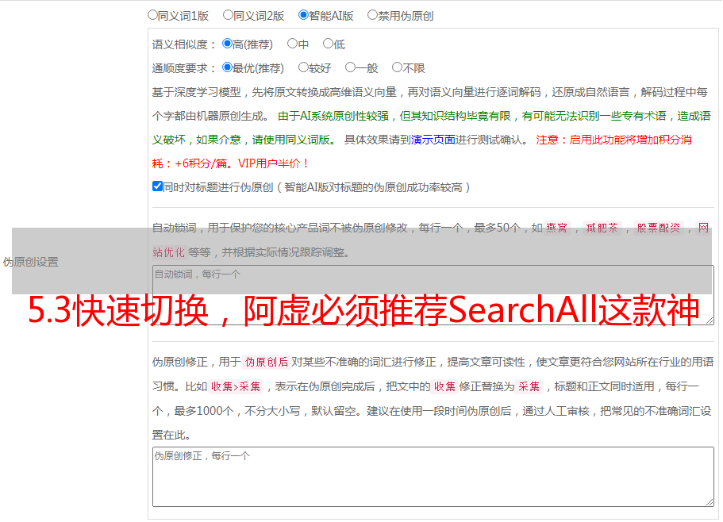
Task: Click the 股票配资 example keyword tag
Action: coord(659,228)
